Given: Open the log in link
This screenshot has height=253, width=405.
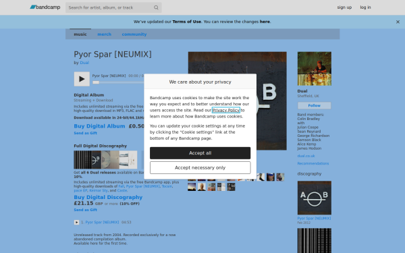Looking at the screenshot, I should tap(365, 7).
